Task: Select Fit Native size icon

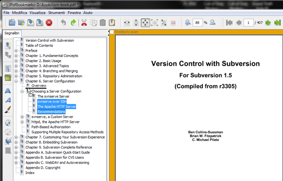Action: (155, 23)
